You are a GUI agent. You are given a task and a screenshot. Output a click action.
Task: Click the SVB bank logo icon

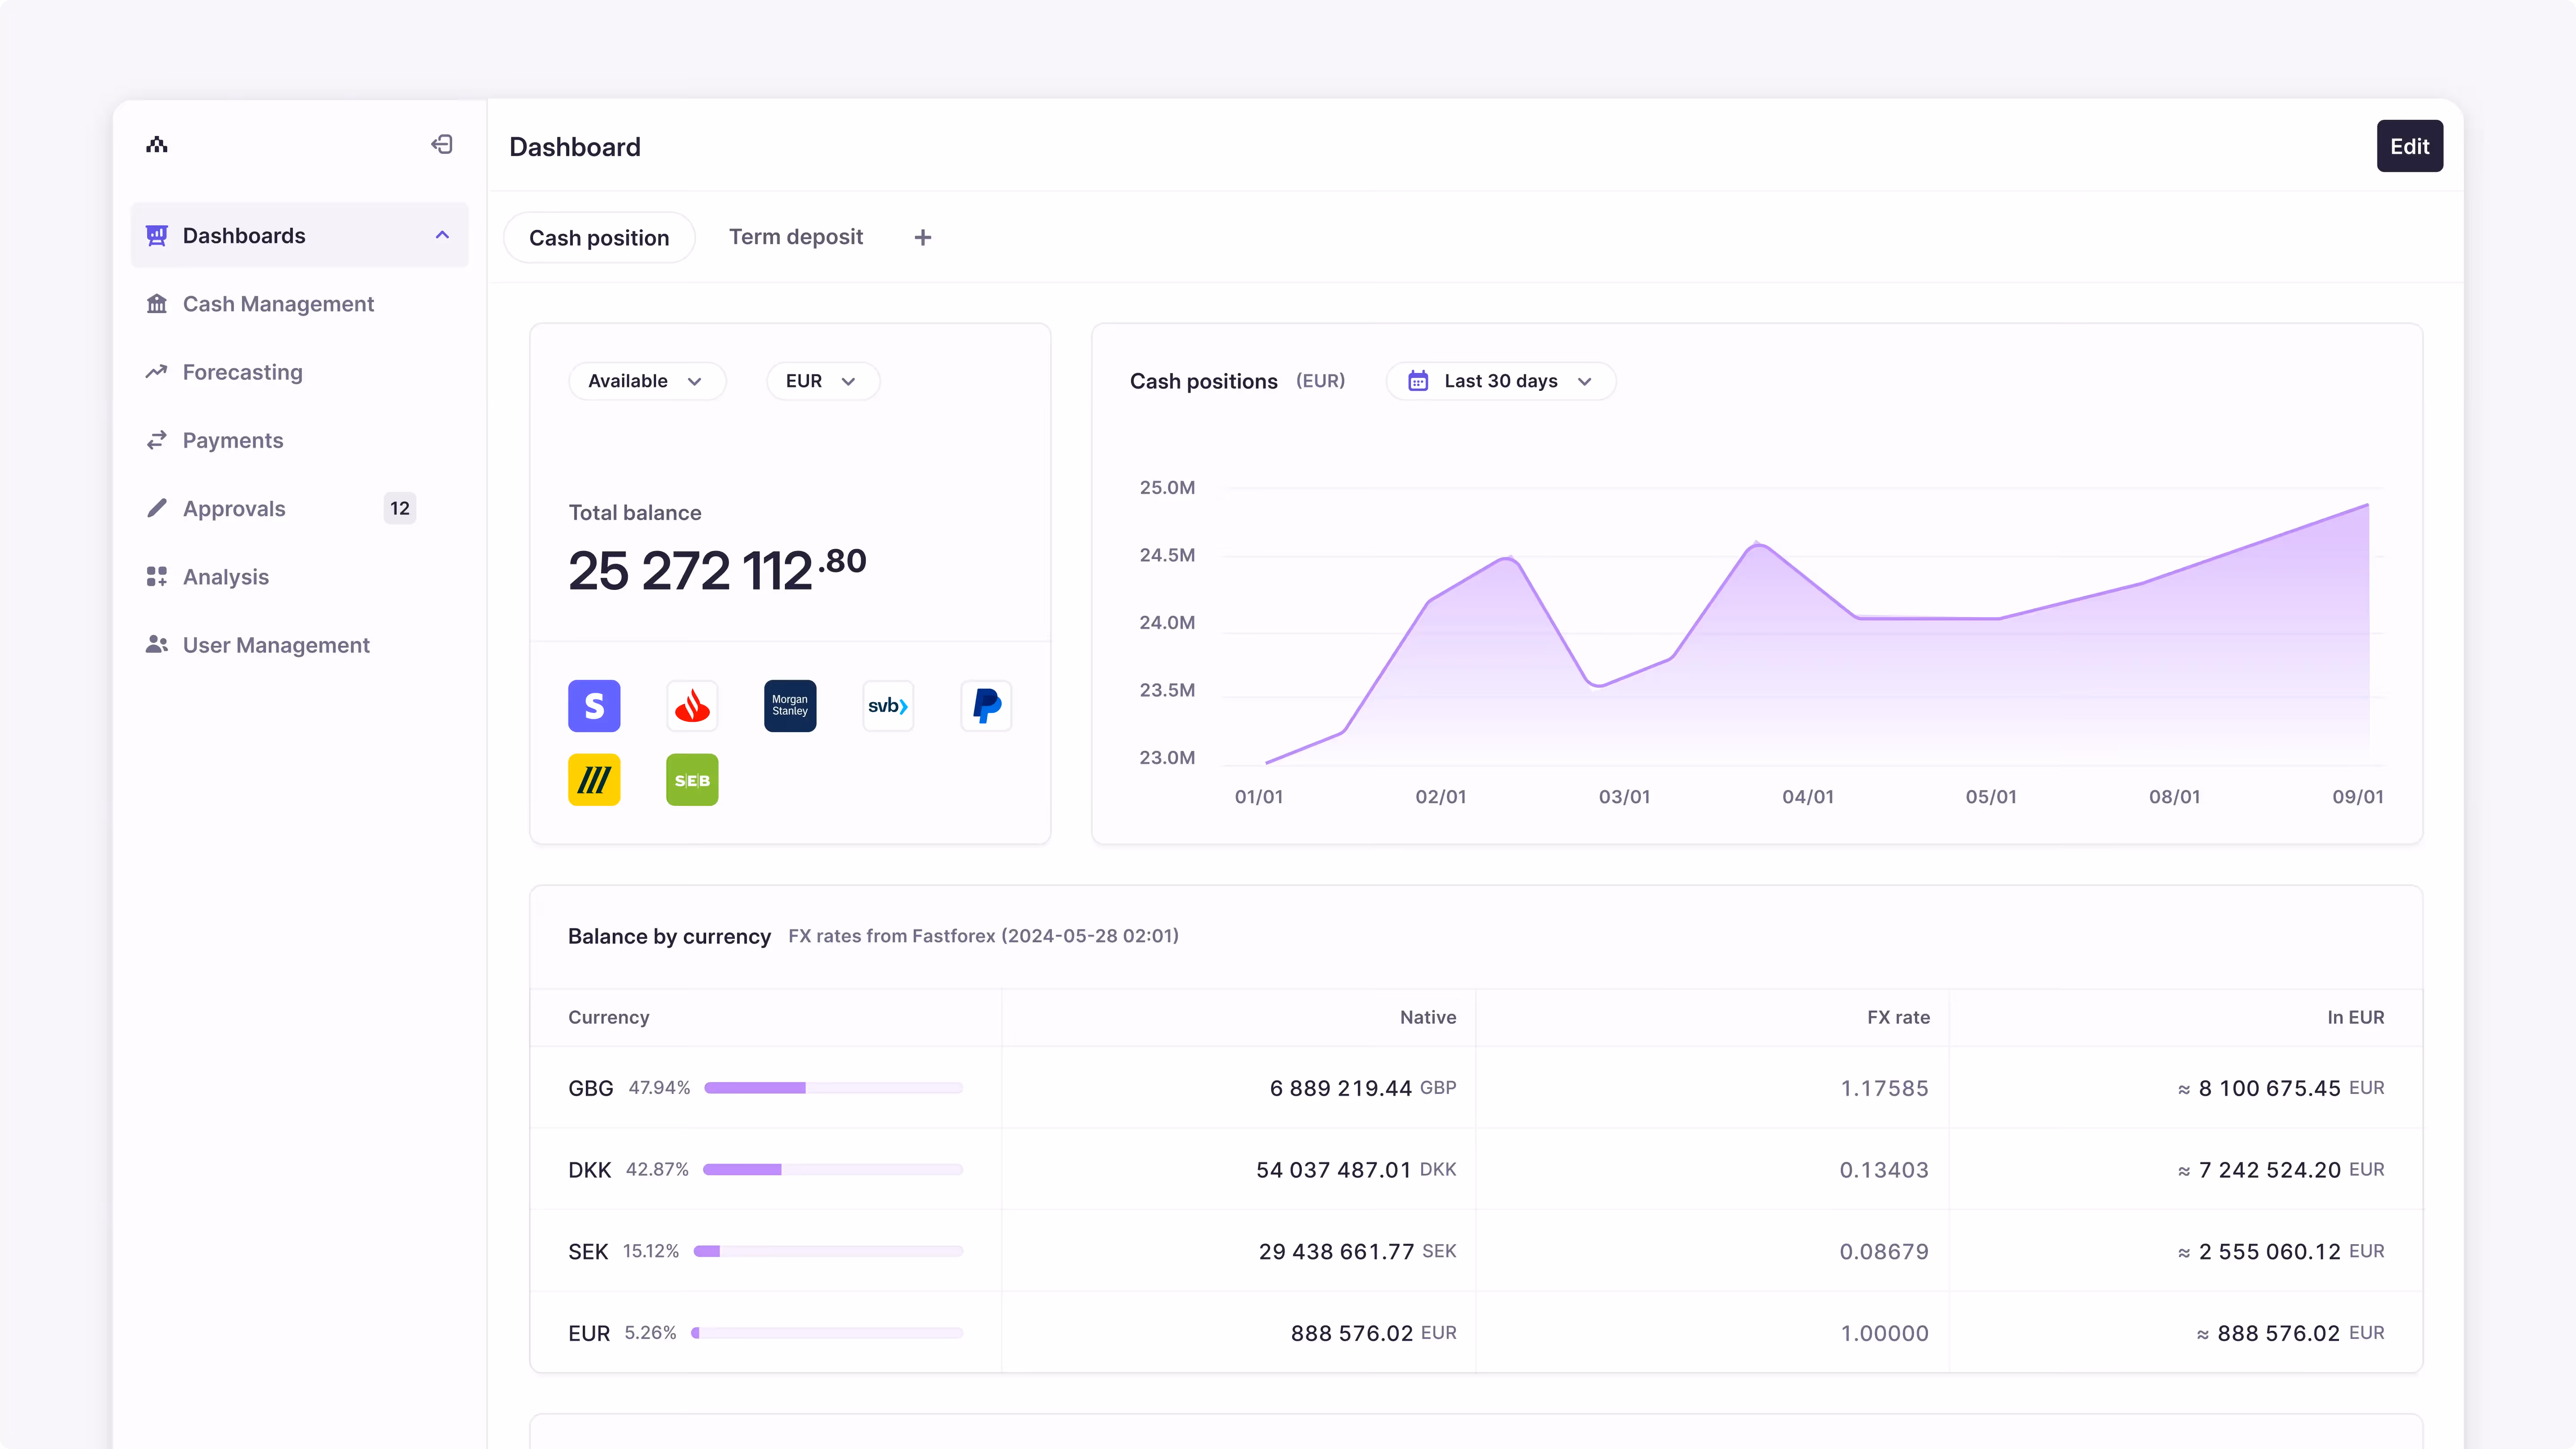[888, 706]
